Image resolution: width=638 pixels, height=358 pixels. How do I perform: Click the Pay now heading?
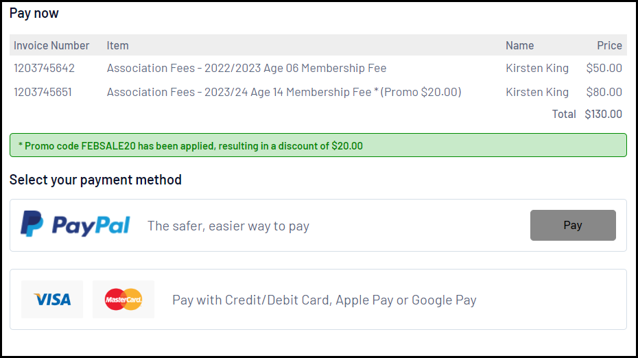[34, 13]
